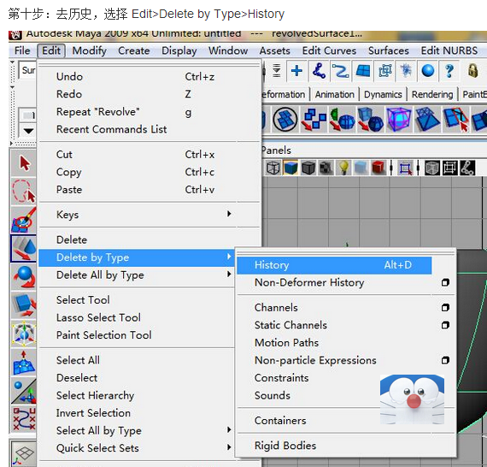Image resolution: width=487 pixels, height=467 pixels.
Task: Choose Constraints in the submenu
Action: tap(281, 378)
